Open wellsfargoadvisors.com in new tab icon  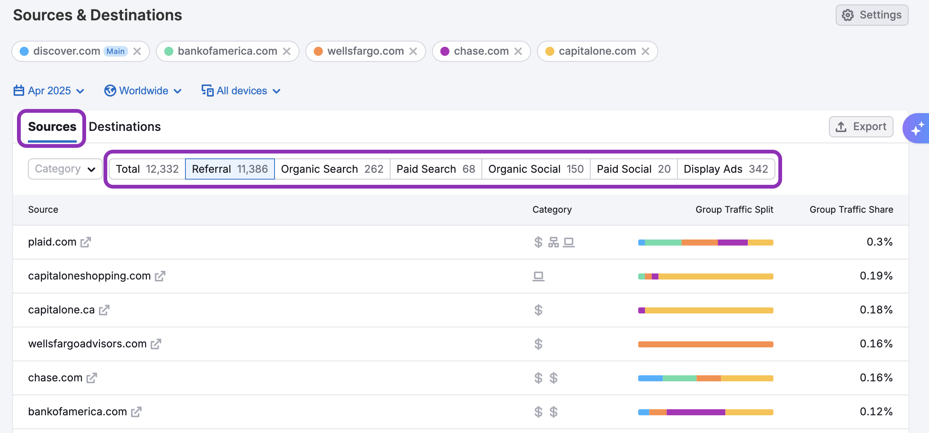(156, 344)
